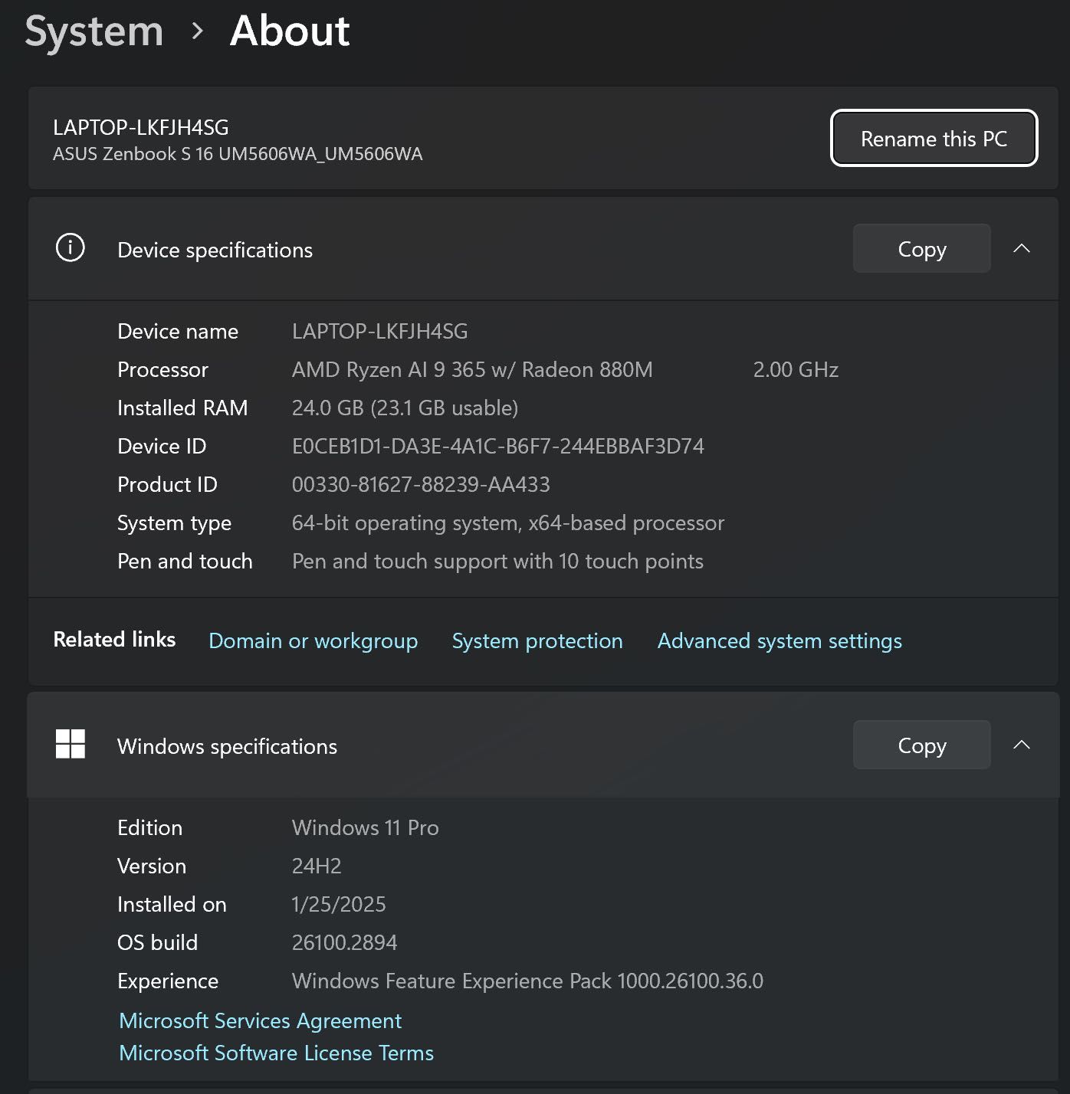Image resolution: width=1070 pixels, height=1094 pixels.
Task: Select the OS build 26100.2894
Action: click(344, 942)
